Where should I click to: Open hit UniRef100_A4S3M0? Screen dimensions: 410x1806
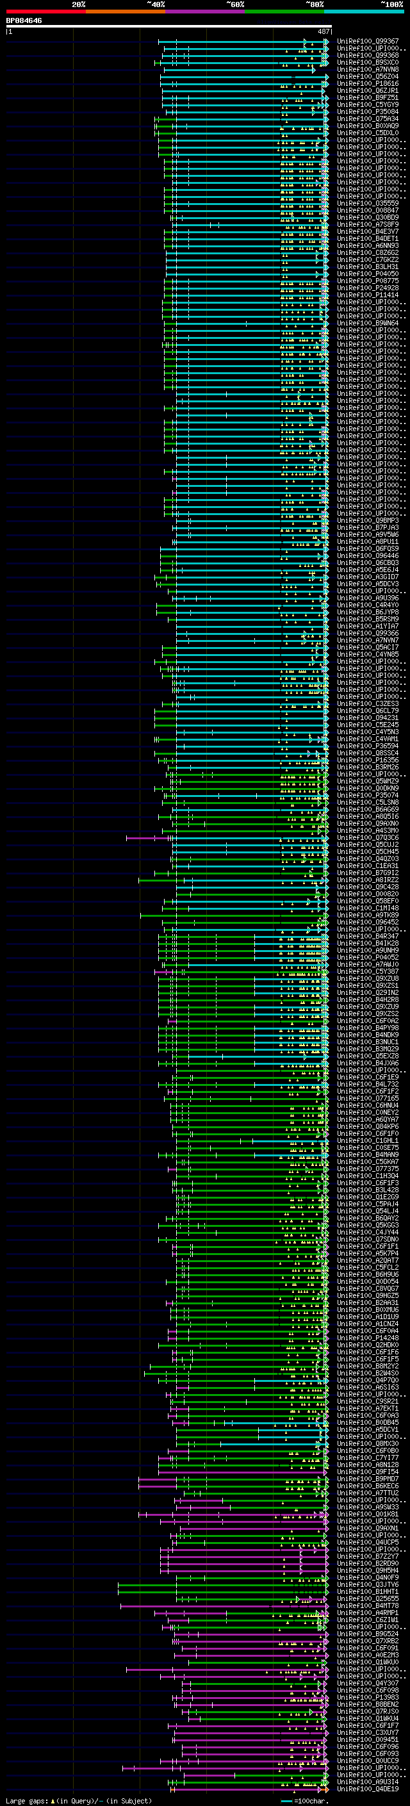coord(368,830)
